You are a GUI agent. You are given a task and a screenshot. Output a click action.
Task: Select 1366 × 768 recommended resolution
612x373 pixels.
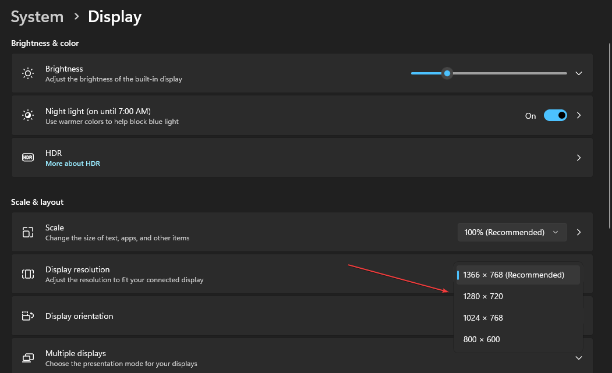[x=512, y=275]
